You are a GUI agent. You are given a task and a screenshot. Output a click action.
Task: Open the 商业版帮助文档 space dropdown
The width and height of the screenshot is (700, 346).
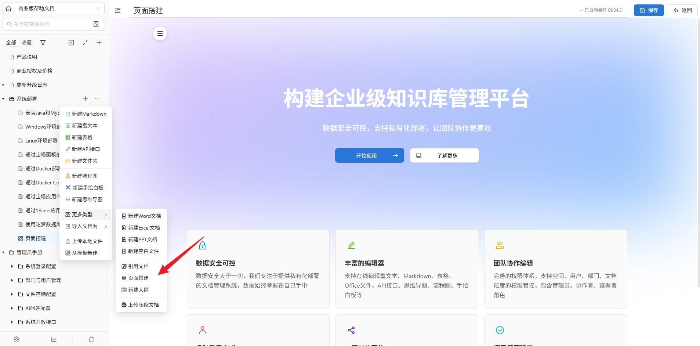tap(59, 8)
